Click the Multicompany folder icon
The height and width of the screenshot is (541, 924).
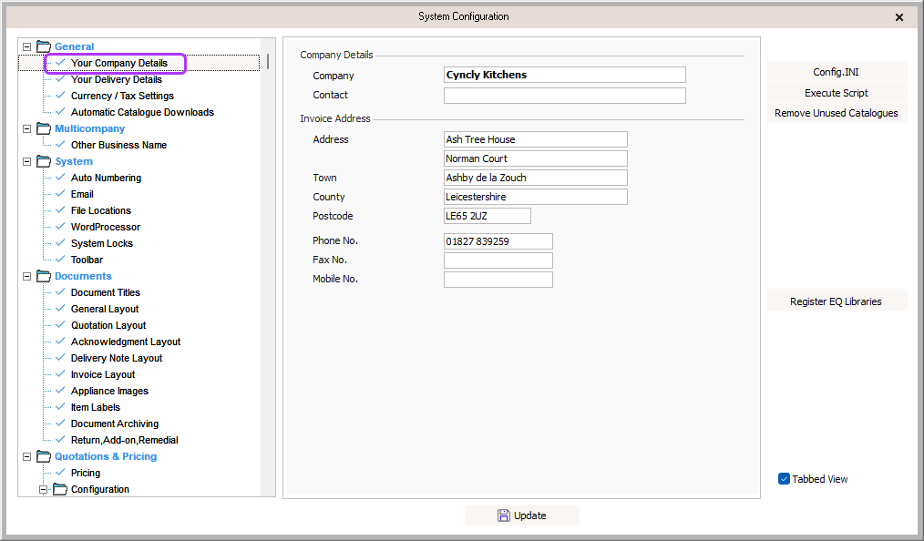click(x=44, y=128)
